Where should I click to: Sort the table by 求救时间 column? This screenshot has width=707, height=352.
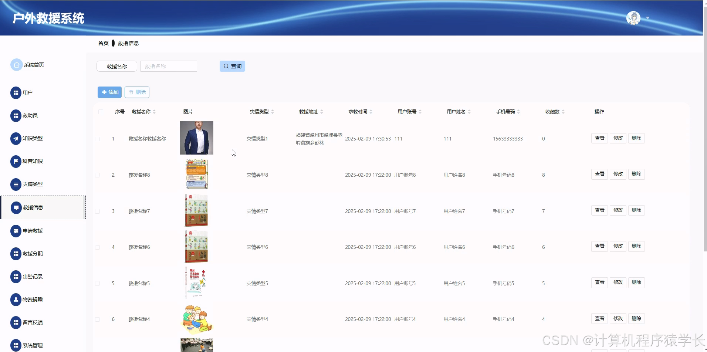pos(371,111)
